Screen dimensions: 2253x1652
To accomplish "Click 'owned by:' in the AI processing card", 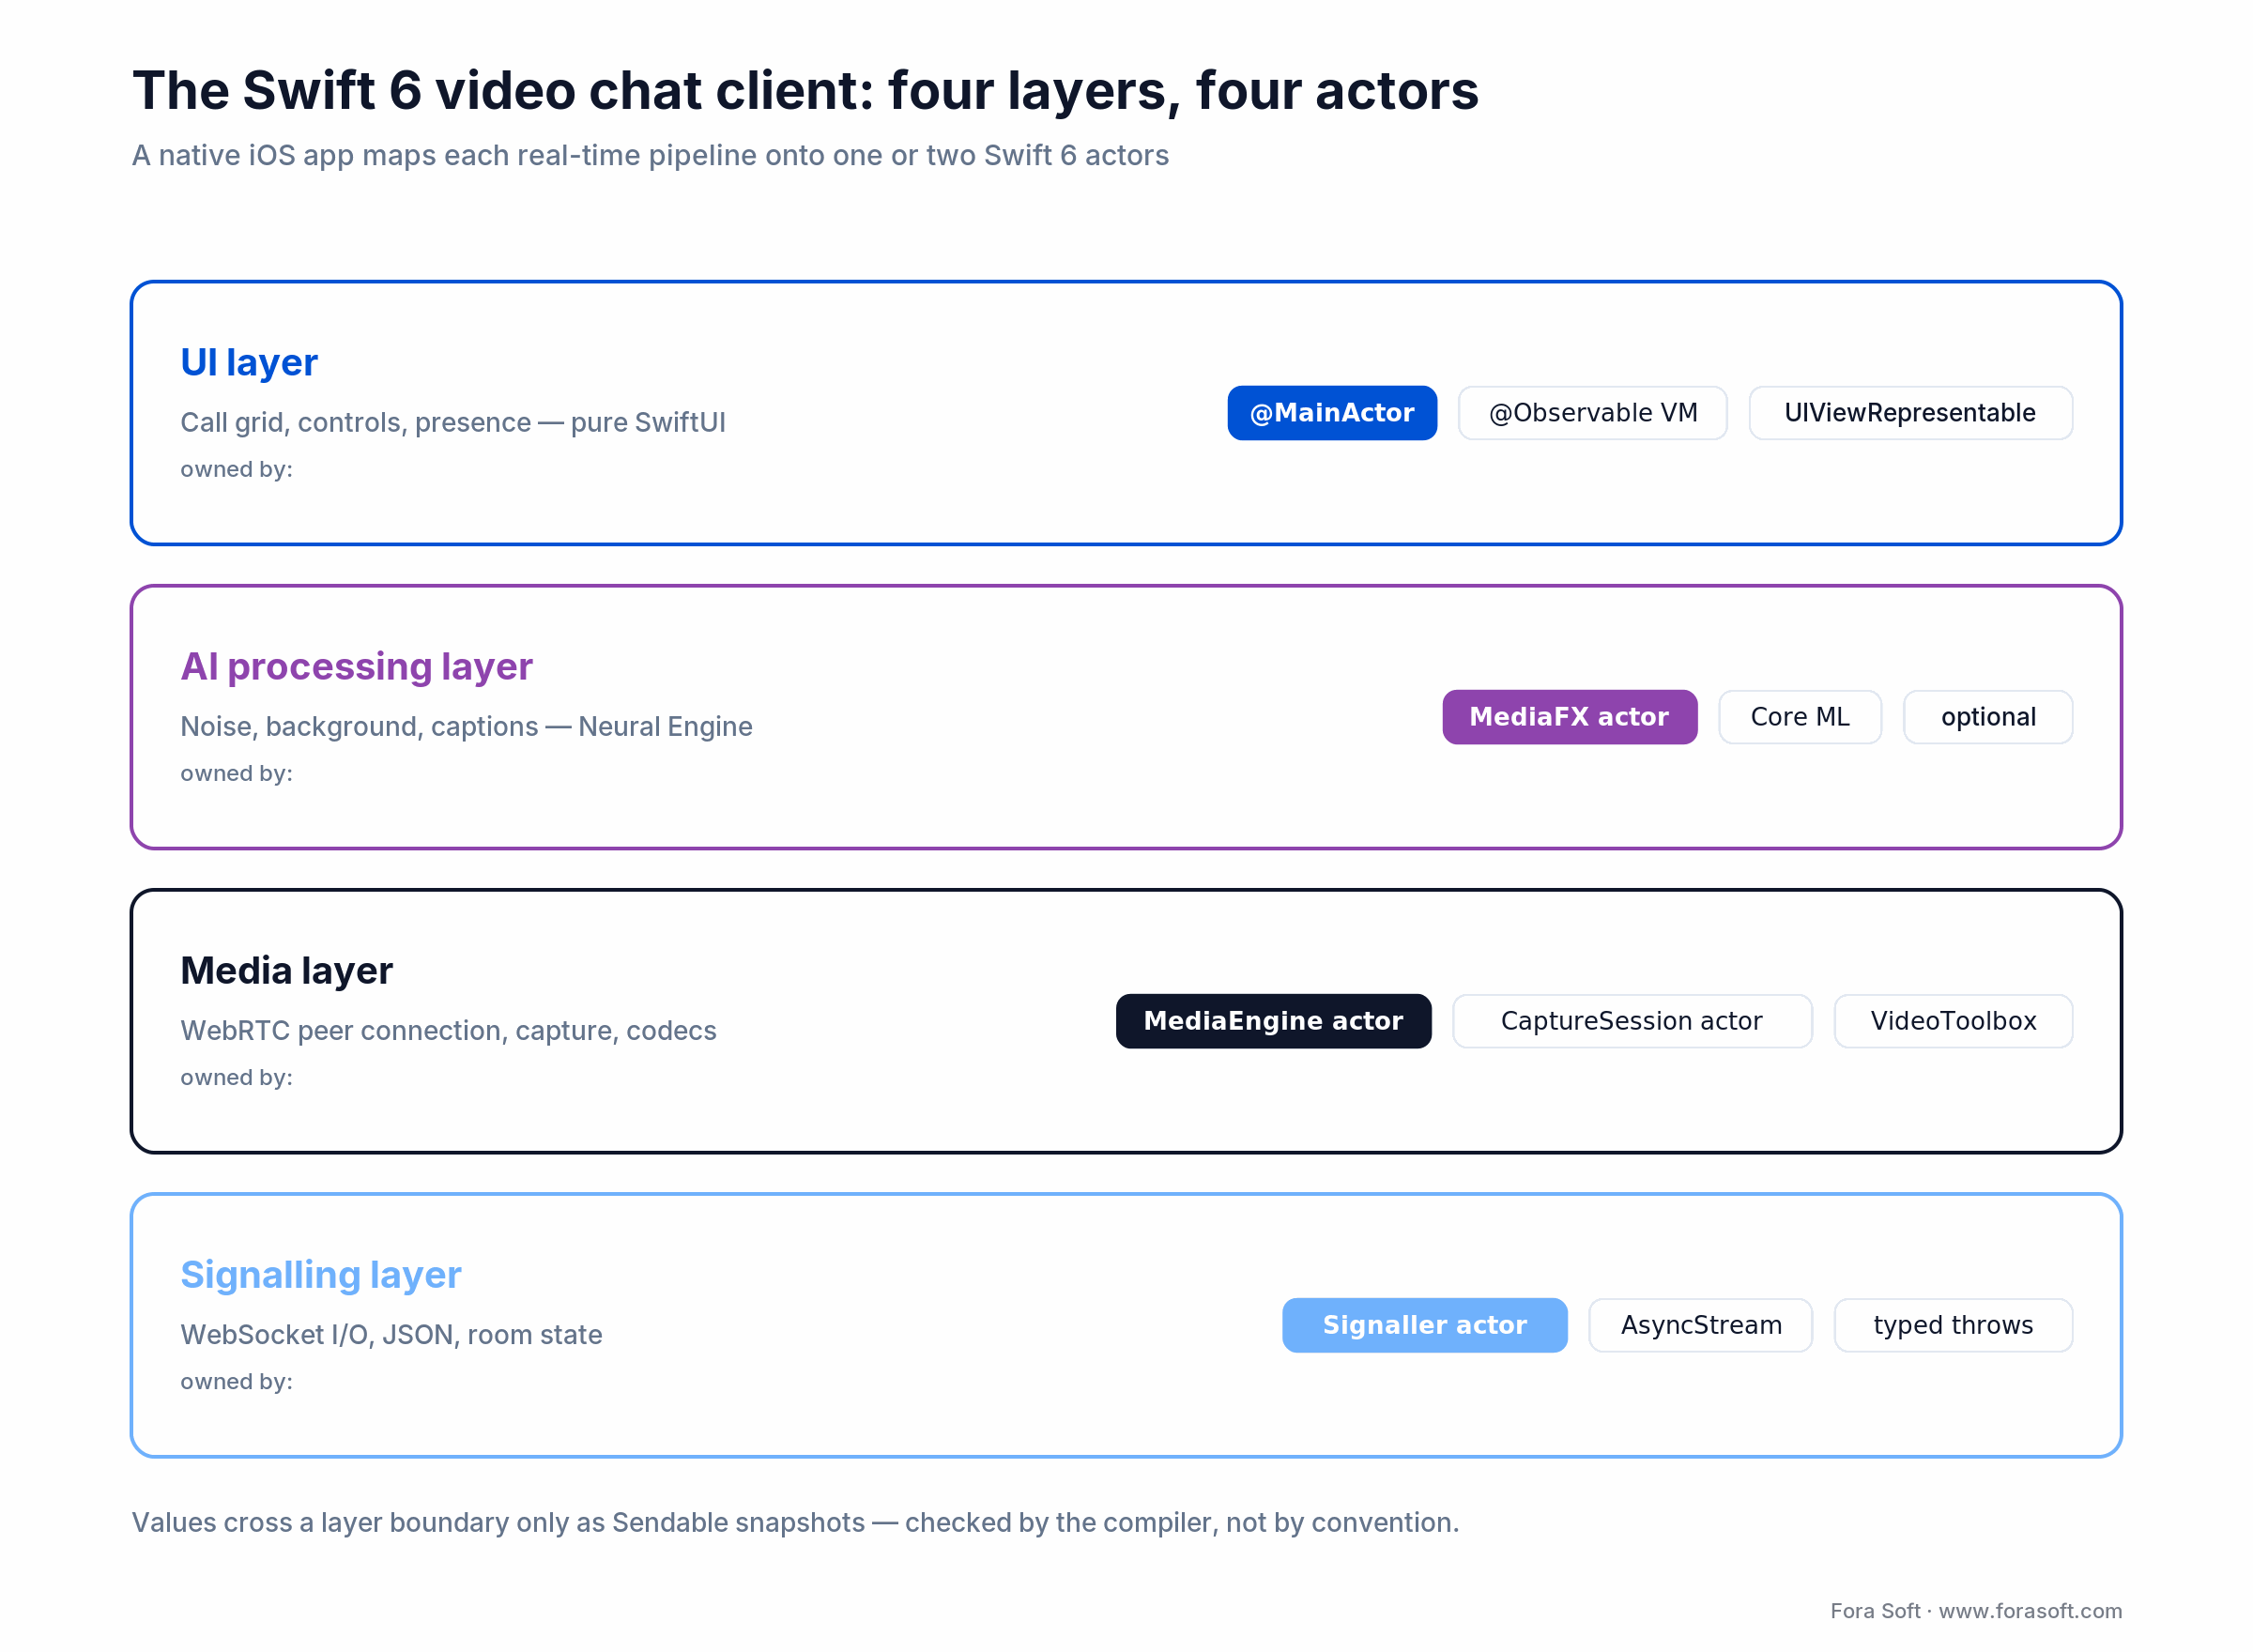I will coord(236,773).
